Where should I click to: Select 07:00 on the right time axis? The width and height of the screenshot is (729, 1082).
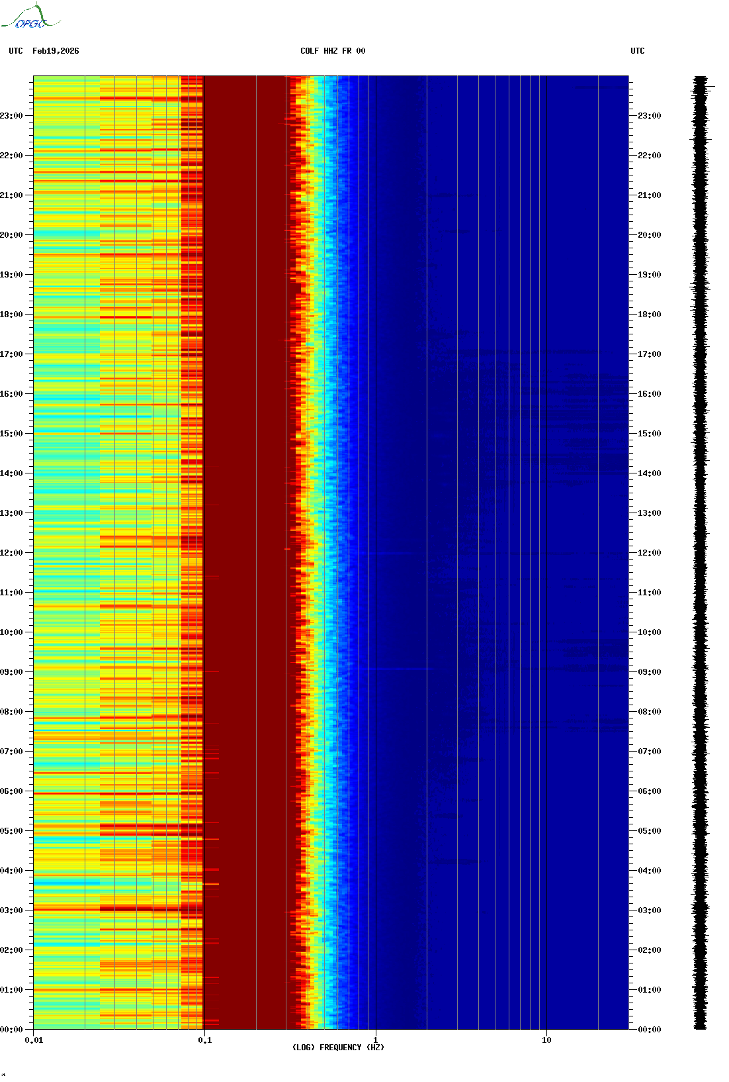(x=650, y=752)
